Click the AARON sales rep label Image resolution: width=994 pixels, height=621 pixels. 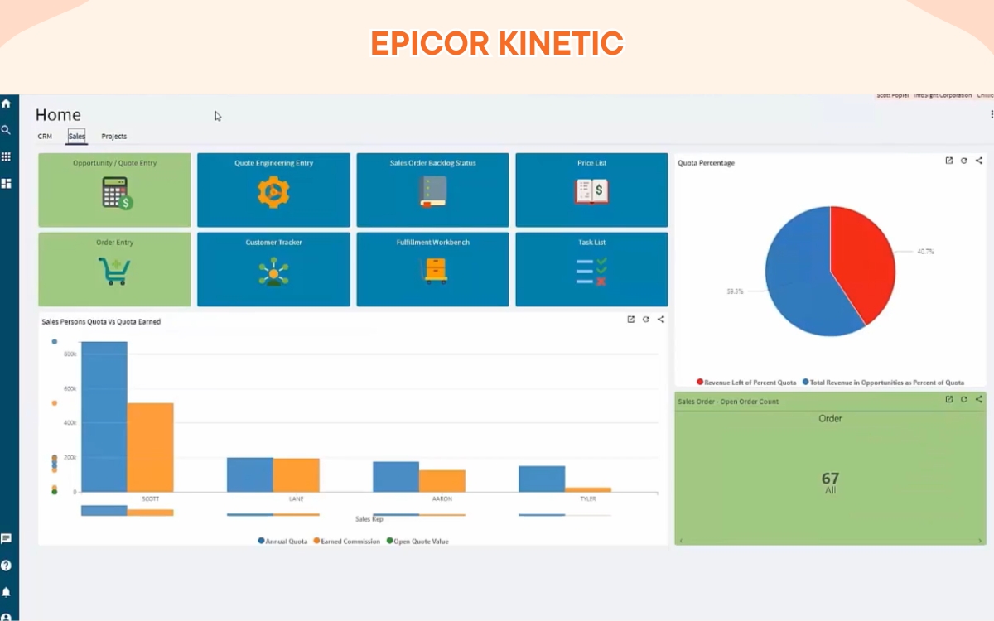tap(442, 499)
